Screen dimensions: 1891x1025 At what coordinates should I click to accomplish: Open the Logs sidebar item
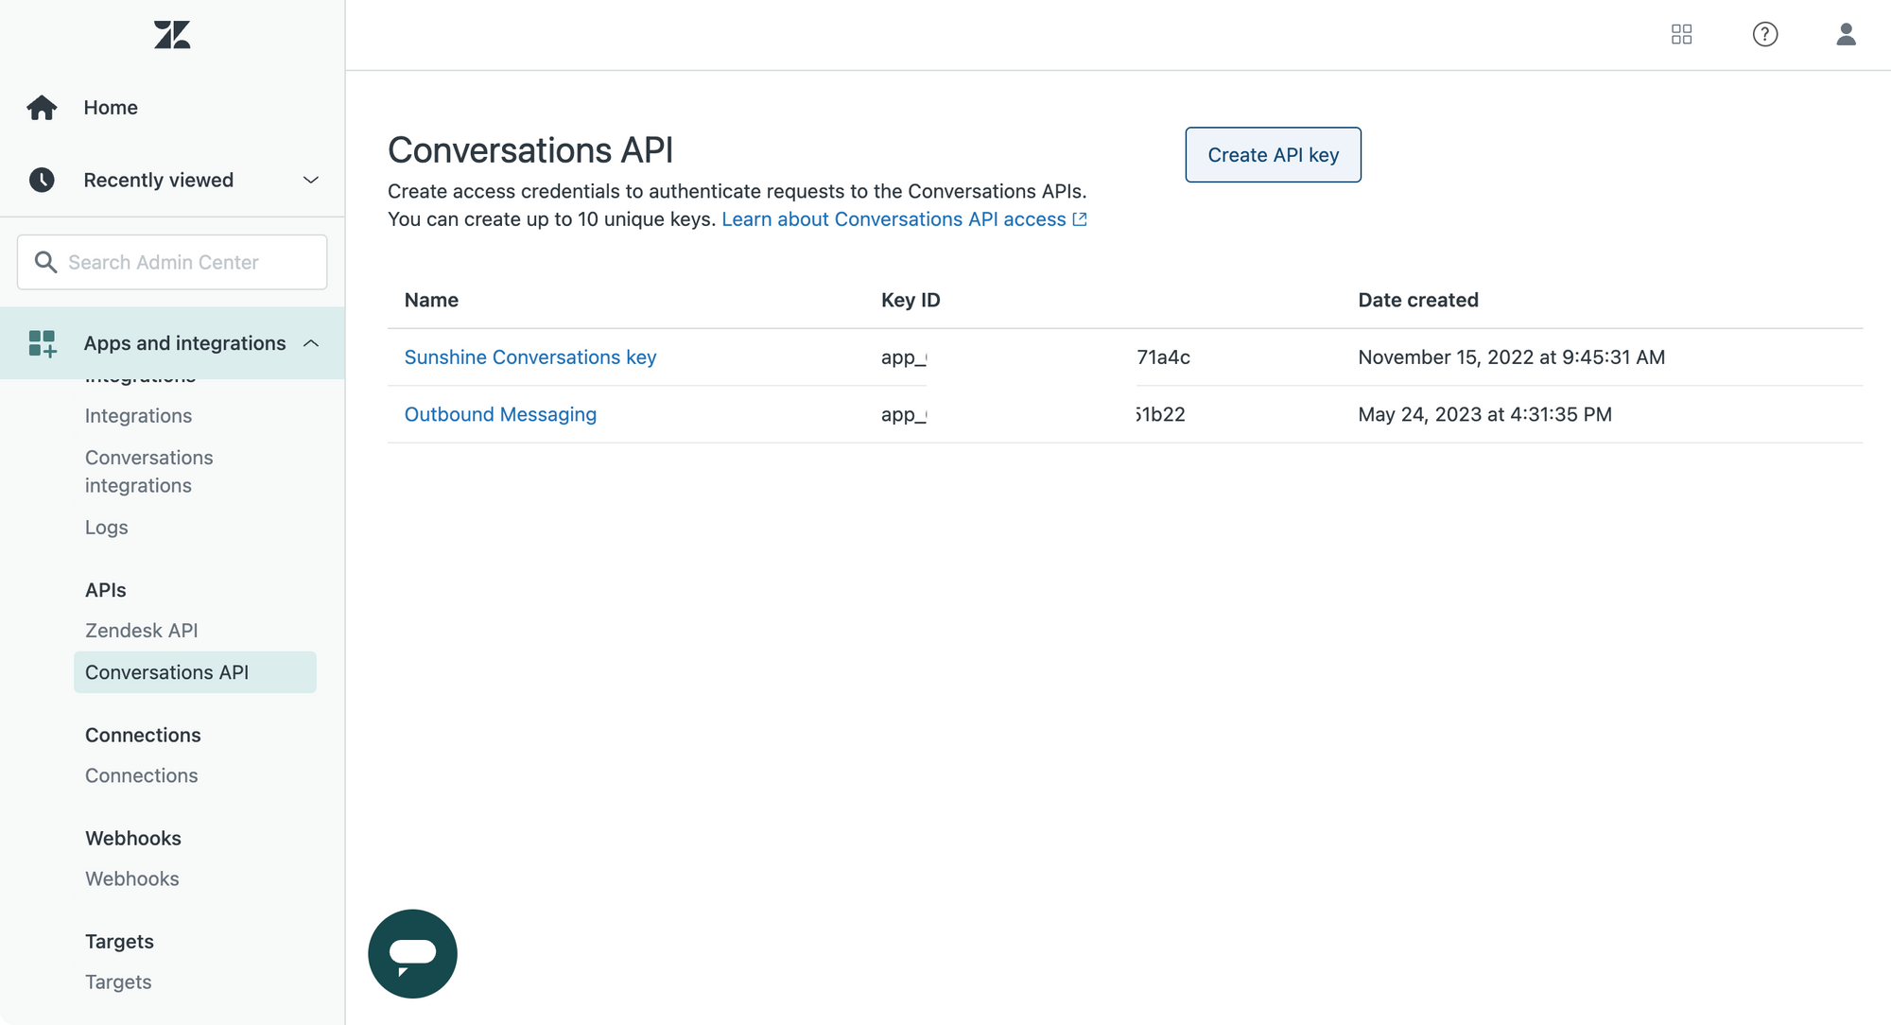click(x=106, y=528)
